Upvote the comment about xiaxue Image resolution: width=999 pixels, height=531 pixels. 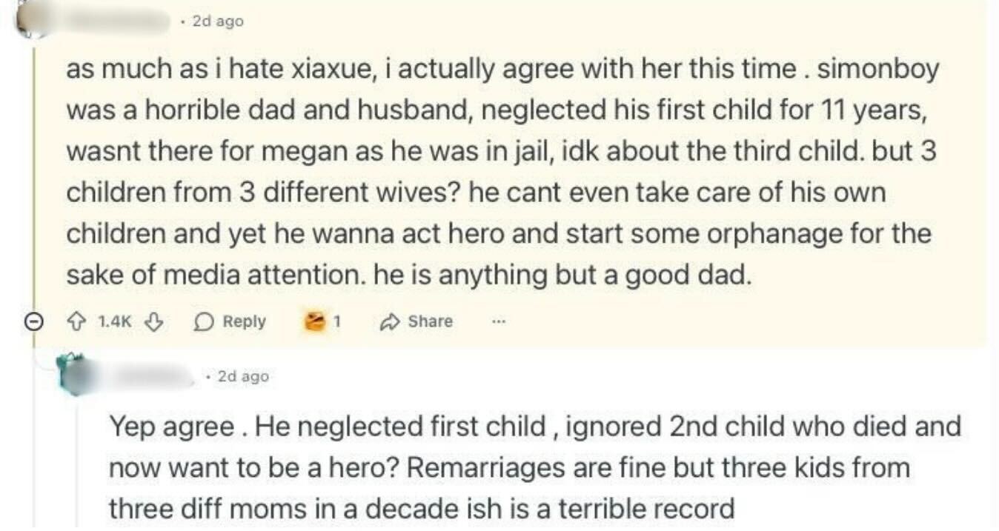[76, 322]
